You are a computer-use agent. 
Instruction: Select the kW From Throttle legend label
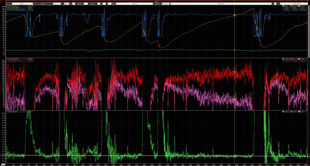tap(16, 10)
